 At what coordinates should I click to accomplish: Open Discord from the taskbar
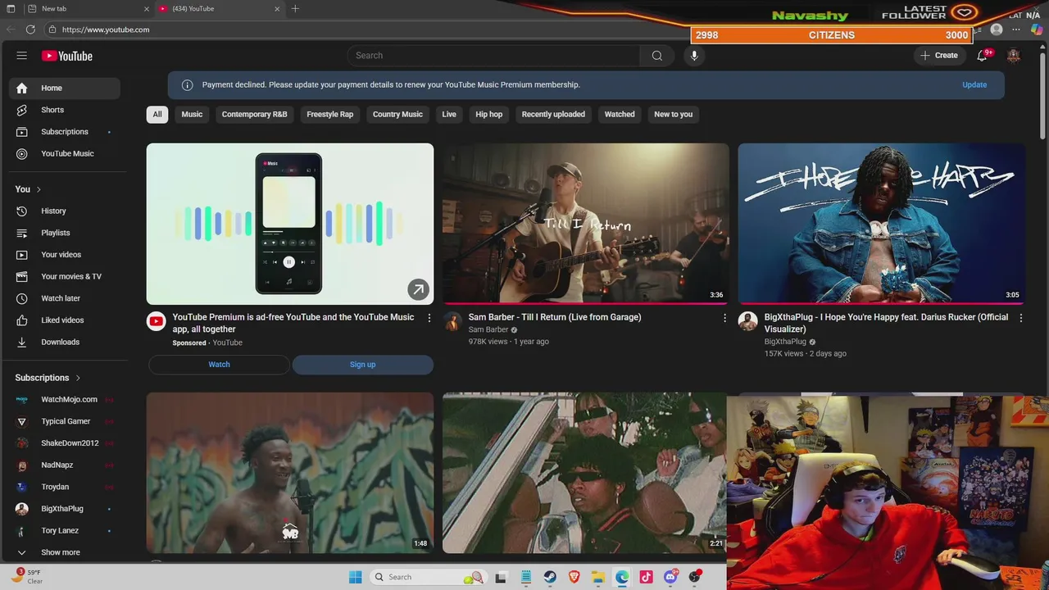670,577
